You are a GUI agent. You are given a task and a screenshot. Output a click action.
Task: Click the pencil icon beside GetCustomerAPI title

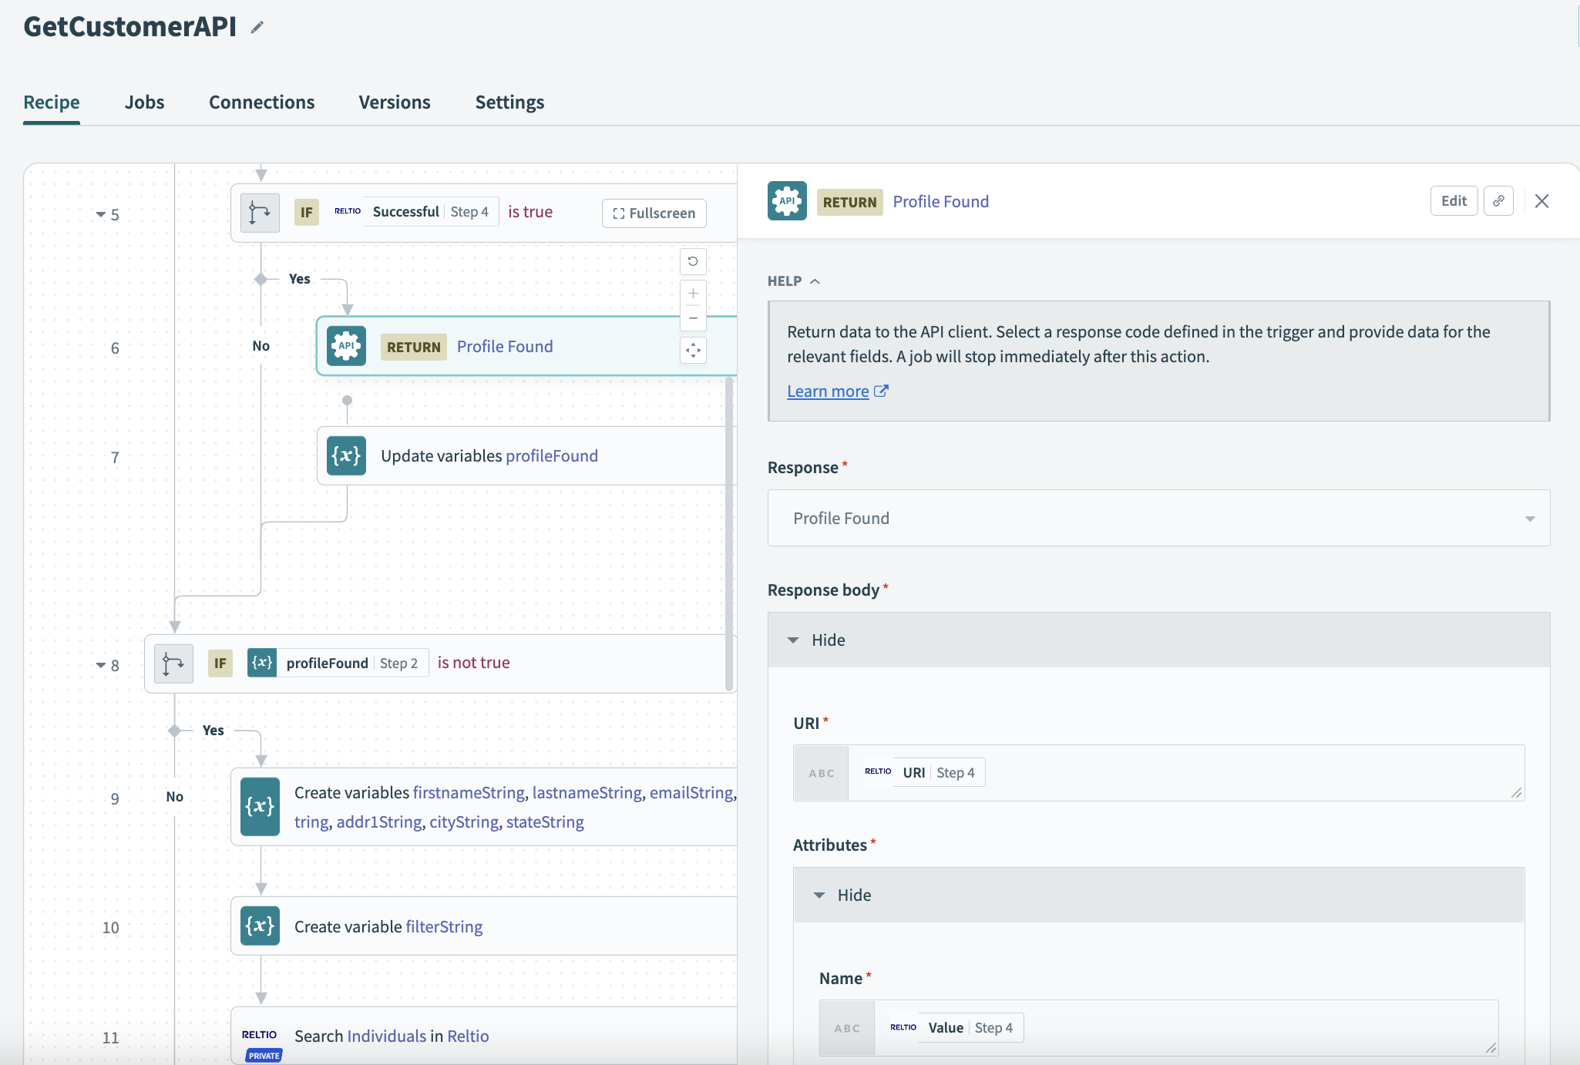click(x=257, y=28)
